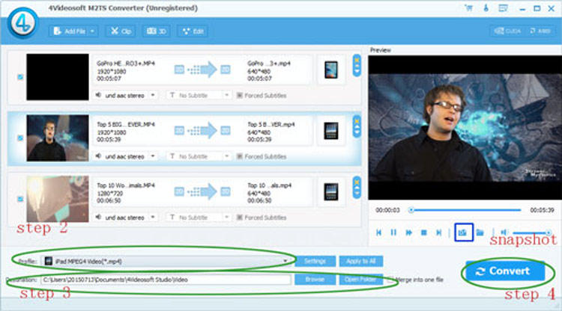Click Apply to All button
Screen dimensions: 562x311
point(361,262)
